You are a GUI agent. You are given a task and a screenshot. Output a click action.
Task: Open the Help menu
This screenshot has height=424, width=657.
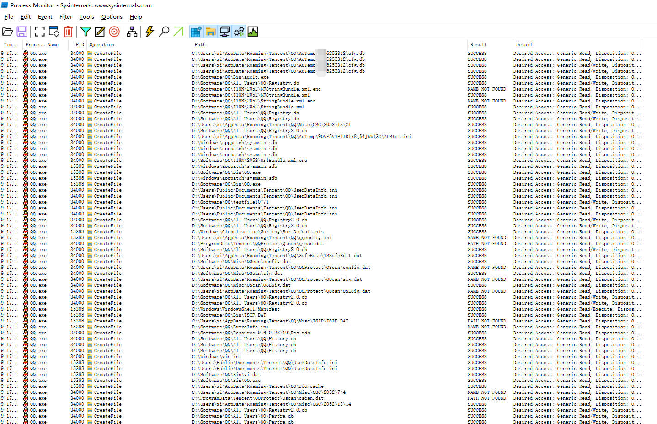click(x=136, y=17)
